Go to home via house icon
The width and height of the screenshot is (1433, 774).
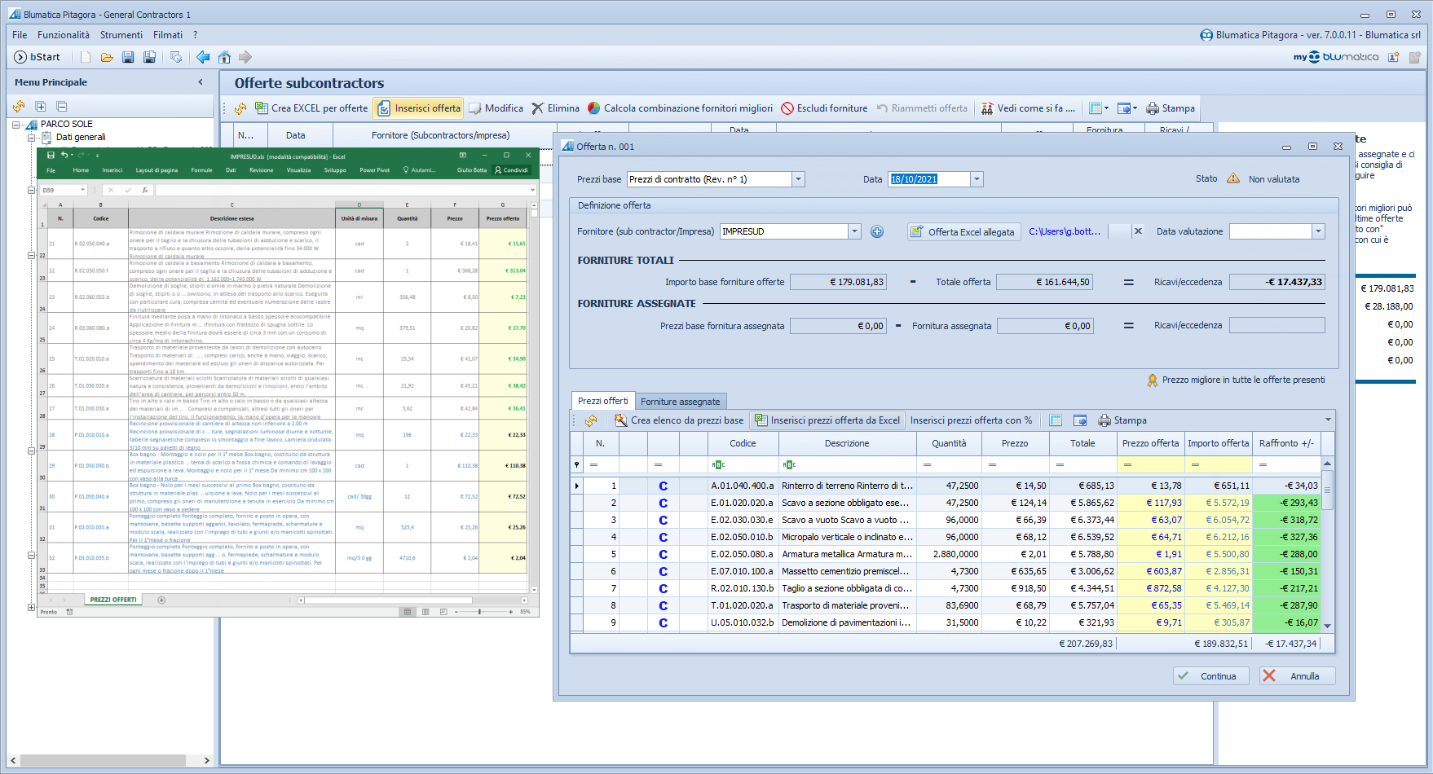pyautogui.click(x=224, y=57)
